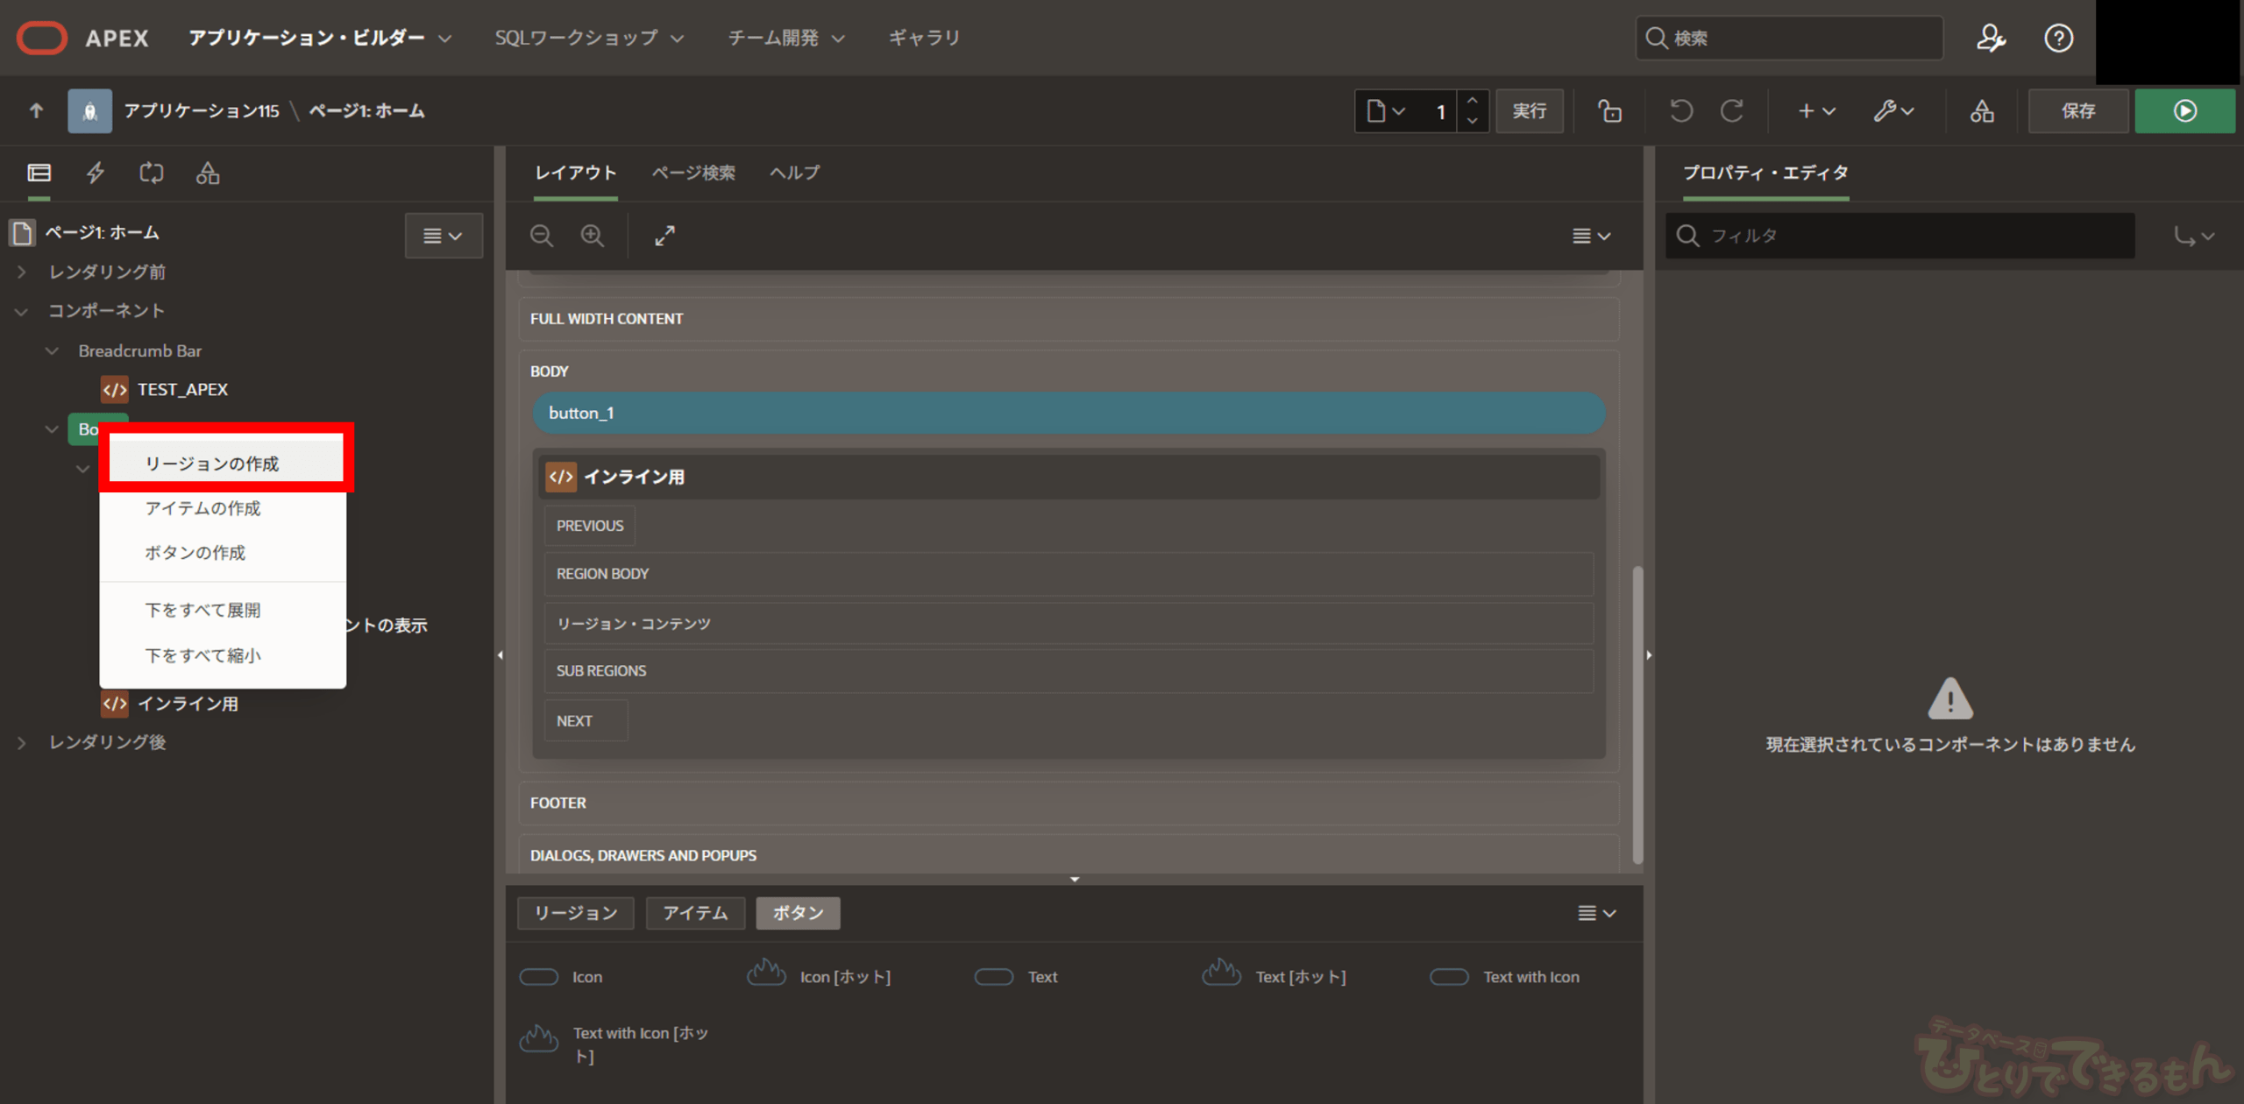
Task: Open the Processing tab icon in left pane
Action: (x=152, y=173)
